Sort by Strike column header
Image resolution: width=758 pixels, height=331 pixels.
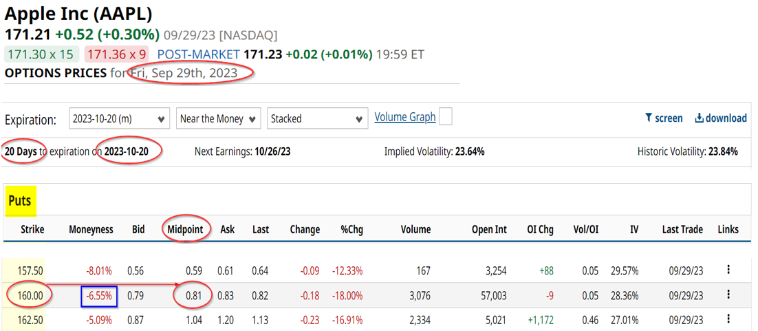[x=32, y=229]
